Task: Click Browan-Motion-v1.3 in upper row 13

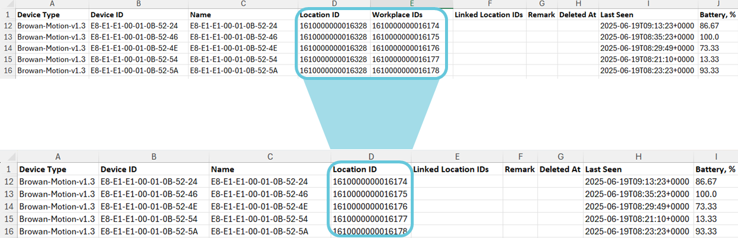Action: tap(52, 37)
